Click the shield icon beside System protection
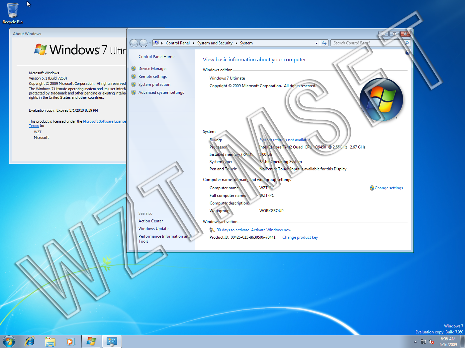The height and width of the screenshot is (348, 465). pyautogui.click(x=134, y=85)
